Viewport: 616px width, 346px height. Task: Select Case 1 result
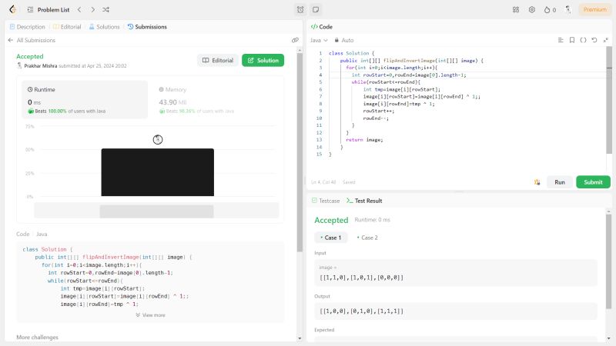point(331,238)
